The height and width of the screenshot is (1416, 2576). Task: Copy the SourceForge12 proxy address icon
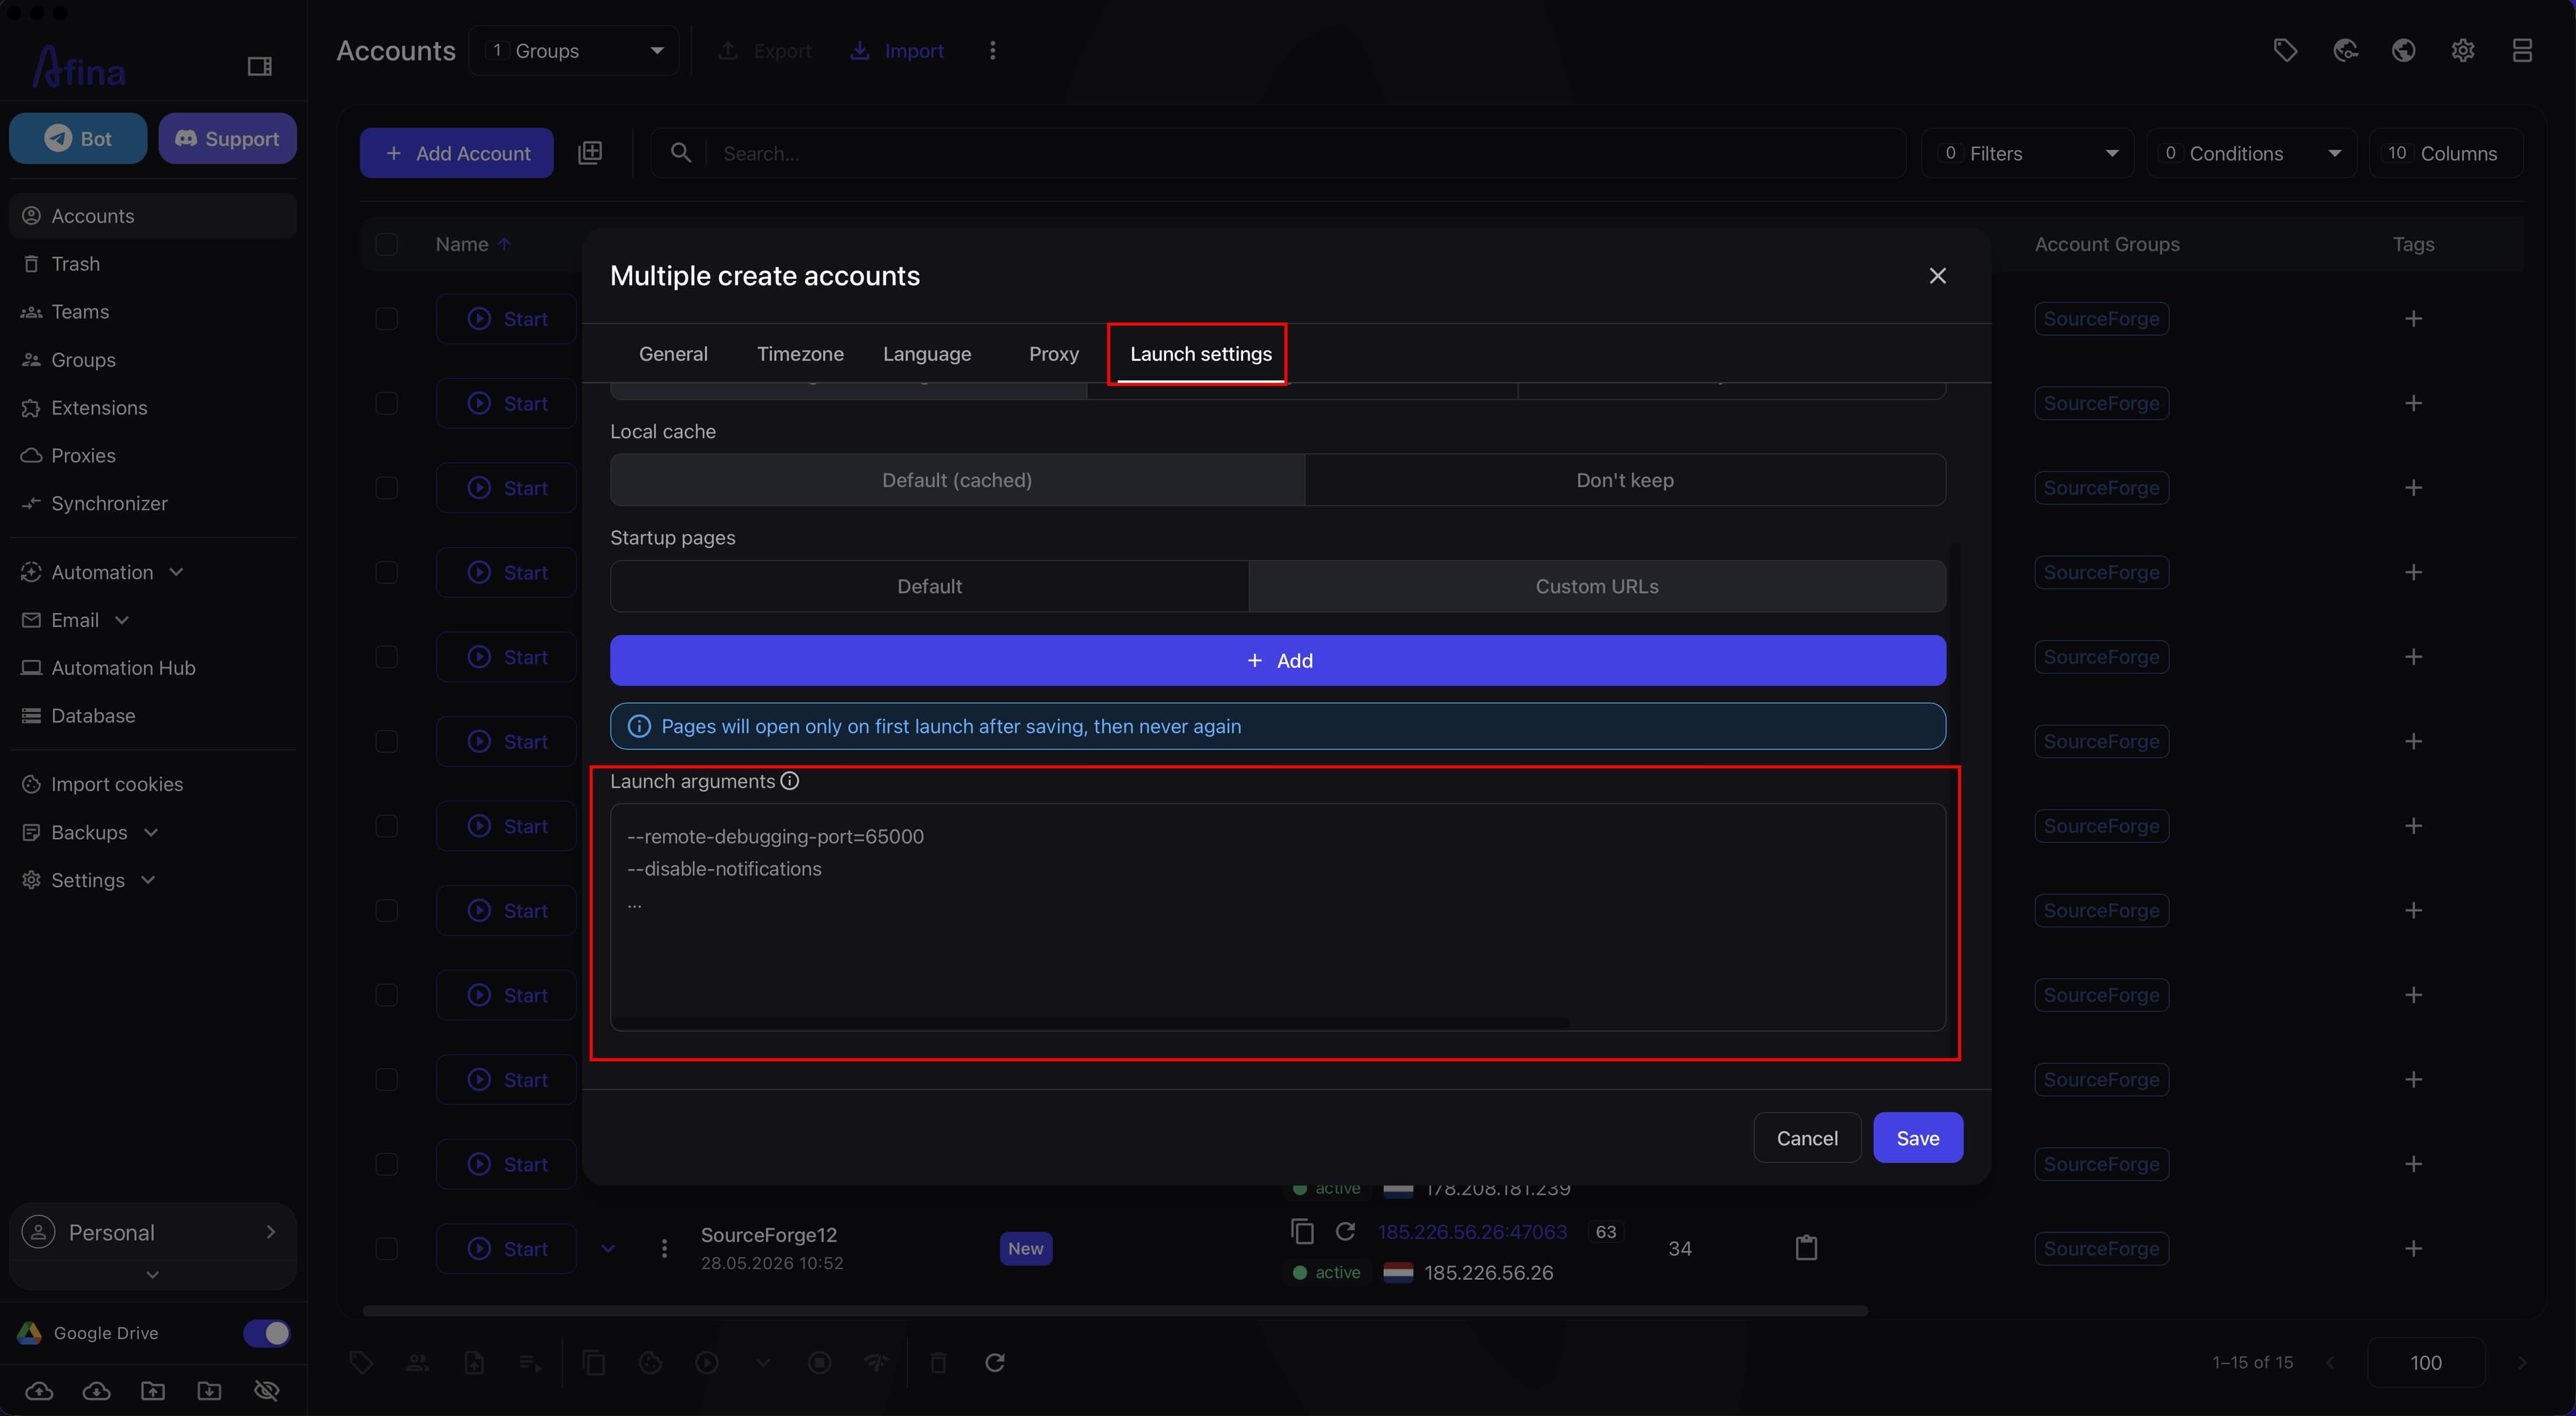1302,1232
